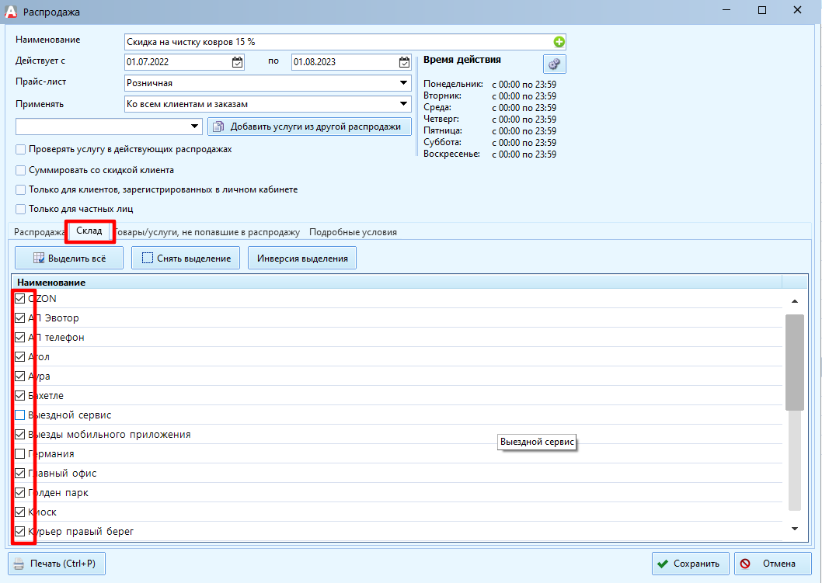Open the empty sale selection combo box
The height and width of the screenshot is (583, 822).
[x=109, y=127]
